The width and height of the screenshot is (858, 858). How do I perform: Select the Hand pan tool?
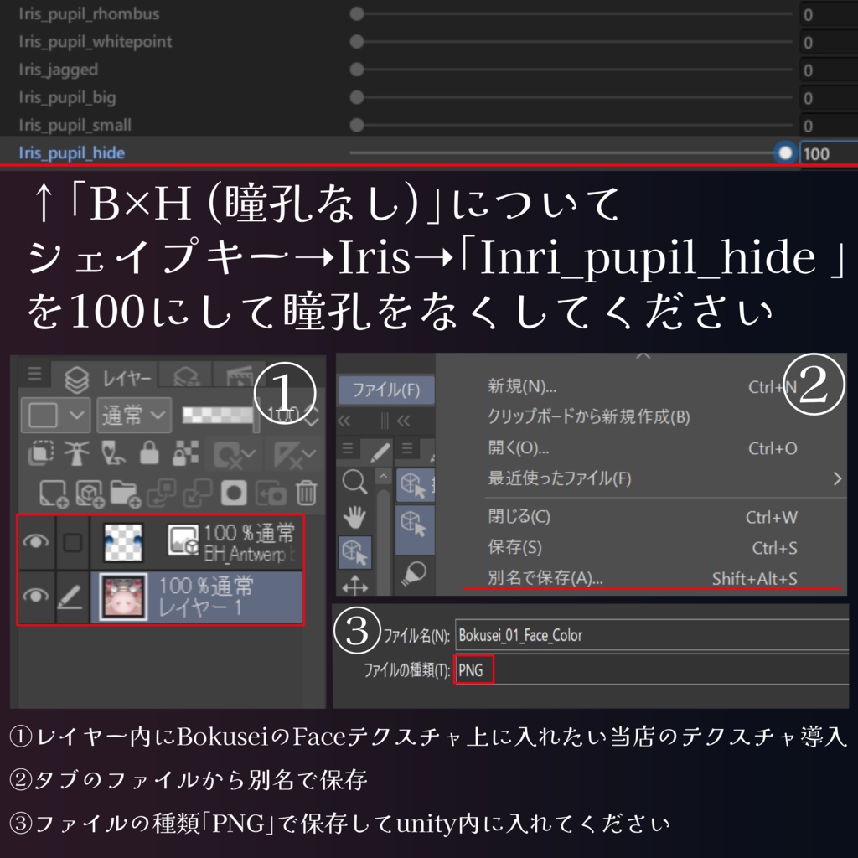354,516
